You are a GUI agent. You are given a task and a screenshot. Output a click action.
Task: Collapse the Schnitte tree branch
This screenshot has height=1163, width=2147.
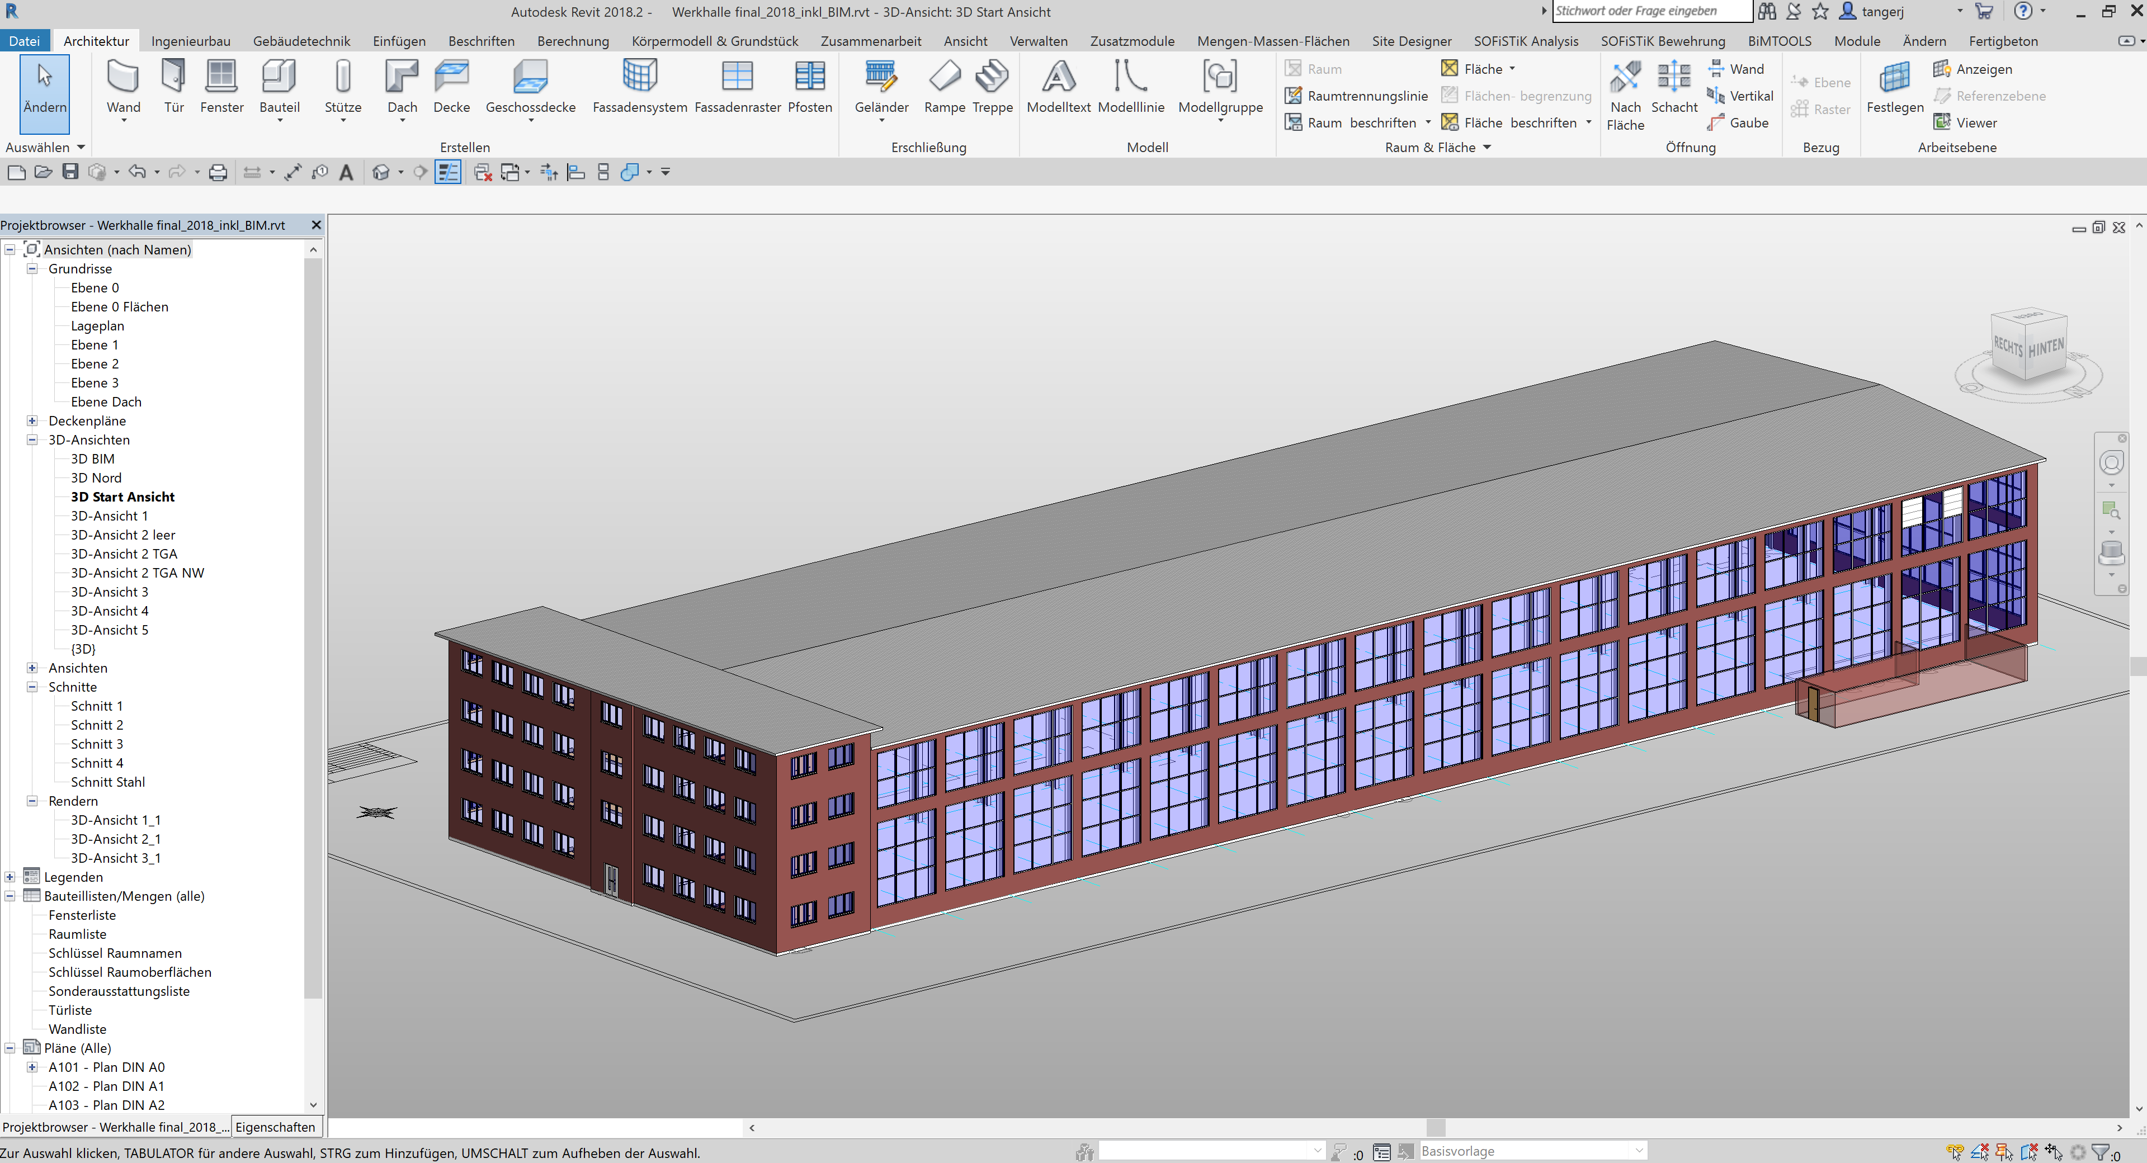coord(32,687)
